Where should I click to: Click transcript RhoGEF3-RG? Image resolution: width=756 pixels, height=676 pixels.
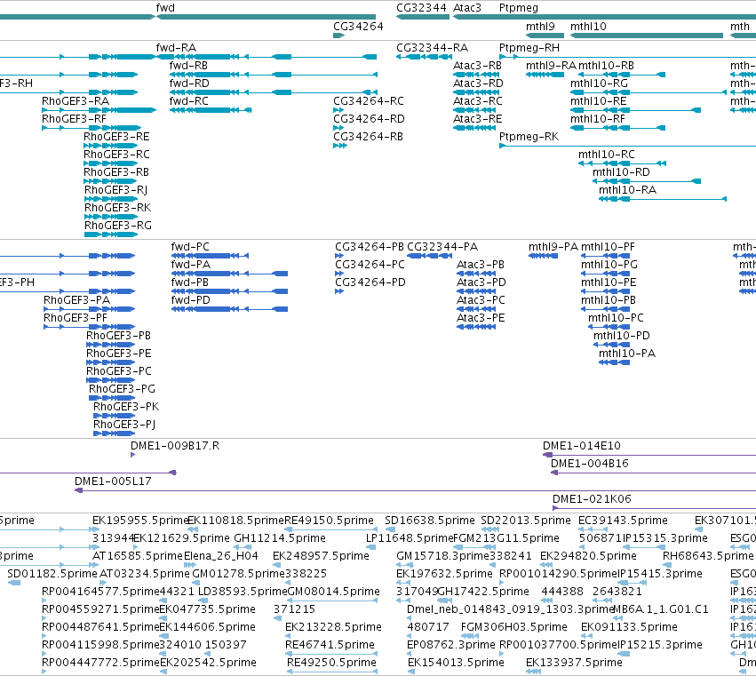pos(118,226)
